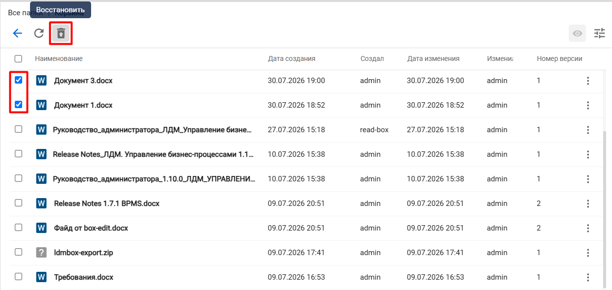Open three-dot menu for Руководство_администратора_1.10.0 row
Image resolution: width=612 pixels, height=290 pixels.
coord(588,179)
